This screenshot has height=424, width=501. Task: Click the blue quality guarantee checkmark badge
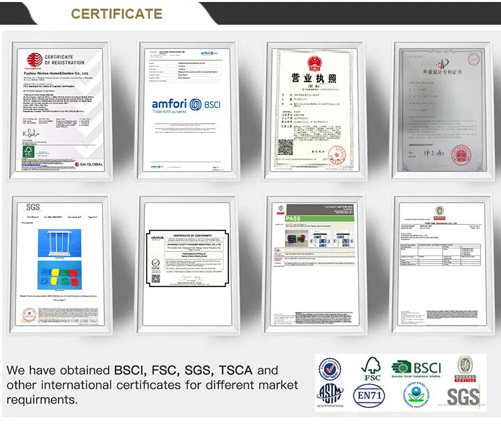[x=330, y=369]
